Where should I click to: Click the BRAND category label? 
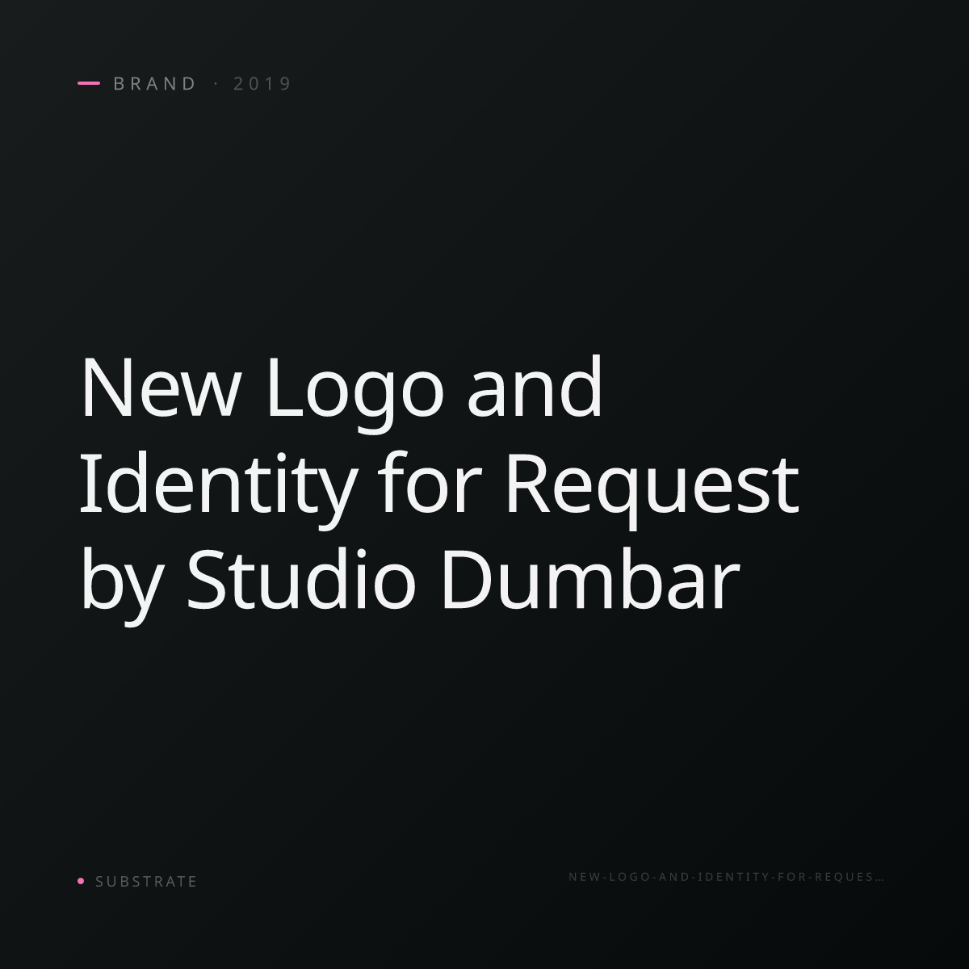(x=155, y=84)
